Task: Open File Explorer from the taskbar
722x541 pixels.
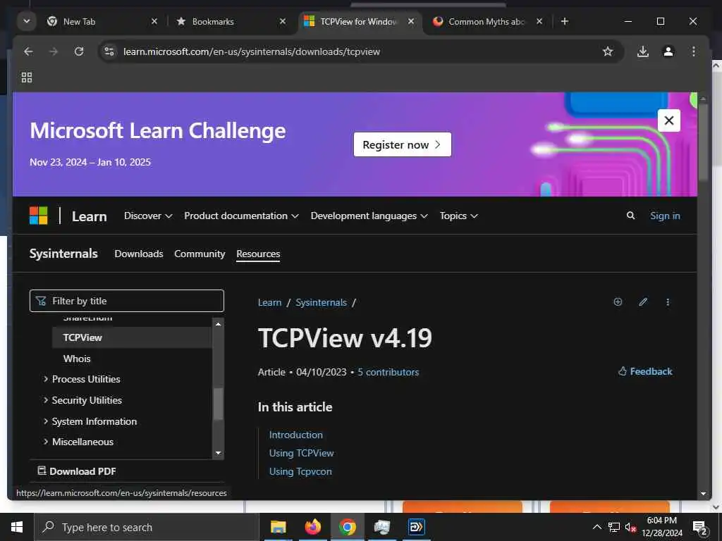Action: pos(278,527)
